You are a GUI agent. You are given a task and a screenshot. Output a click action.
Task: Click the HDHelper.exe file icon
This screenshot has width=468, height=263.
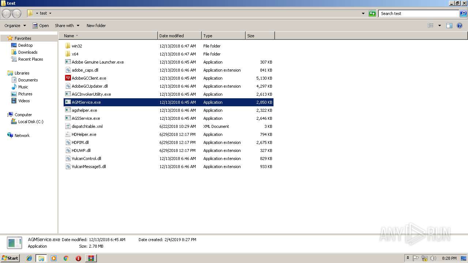tap(68, 134)
